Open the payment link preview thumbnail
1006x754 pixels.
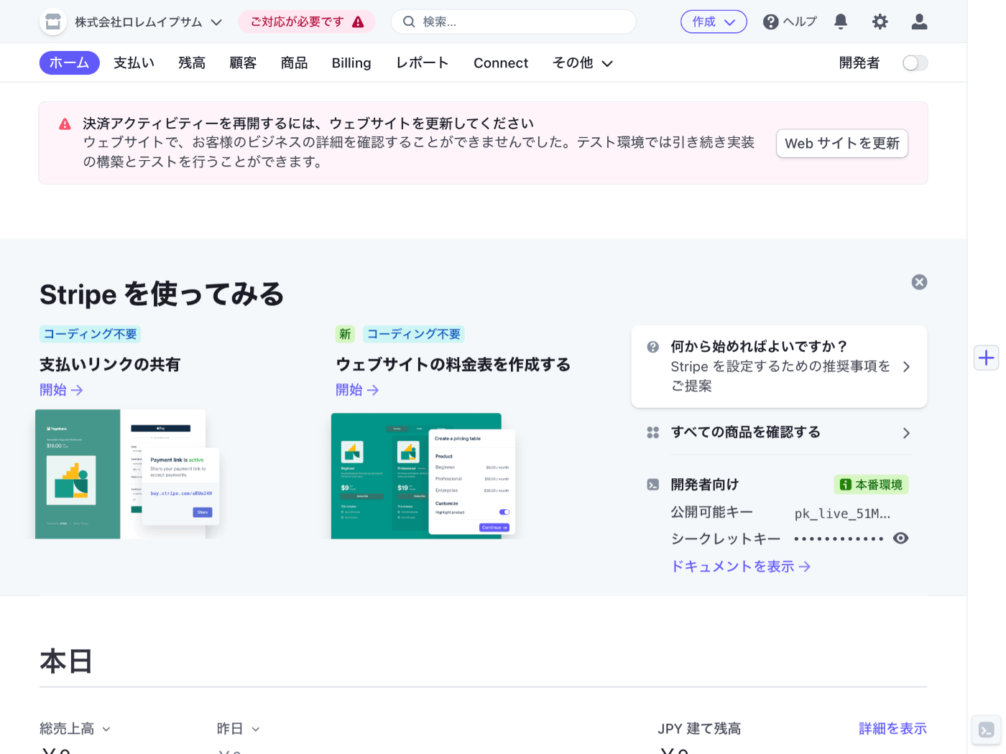pos(127,474)
